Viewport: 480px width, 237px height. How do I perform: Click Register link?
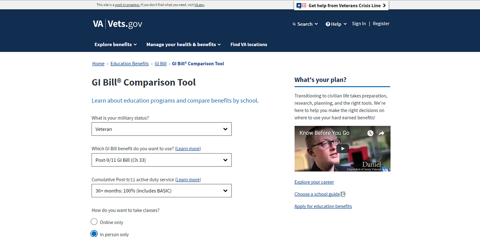381,24
